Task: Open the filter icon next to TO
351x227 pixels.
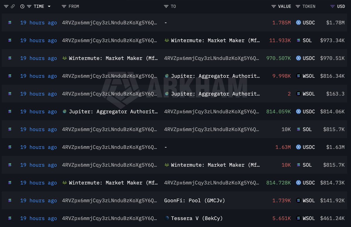Action: [166, 6]
